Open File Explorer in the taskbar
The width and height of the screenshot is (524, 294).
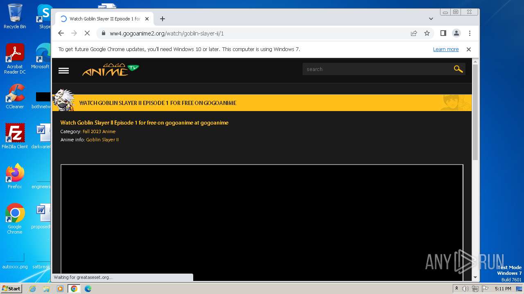pyautogui.click(x=46, y=289)
